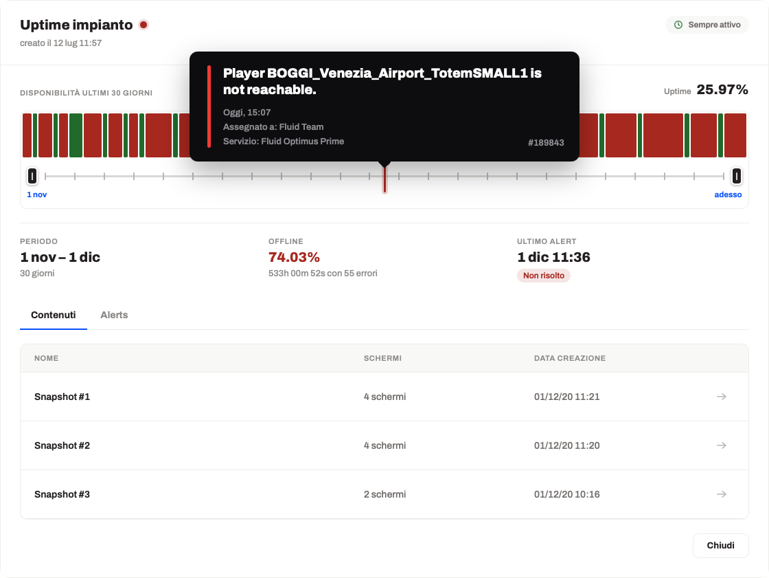
Task: Click the red status dot beside Uptime impianto
Action: pyautogui.click(x=144, y=25)
